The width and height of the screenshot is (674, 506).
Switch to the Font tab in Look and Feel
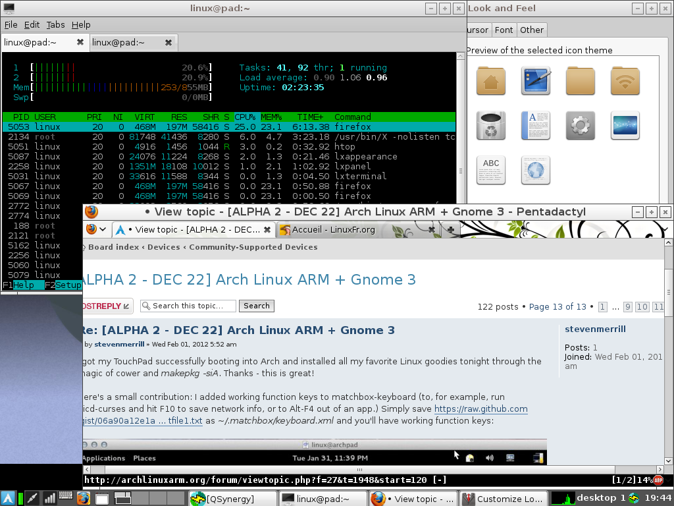(x=504, y=30)
